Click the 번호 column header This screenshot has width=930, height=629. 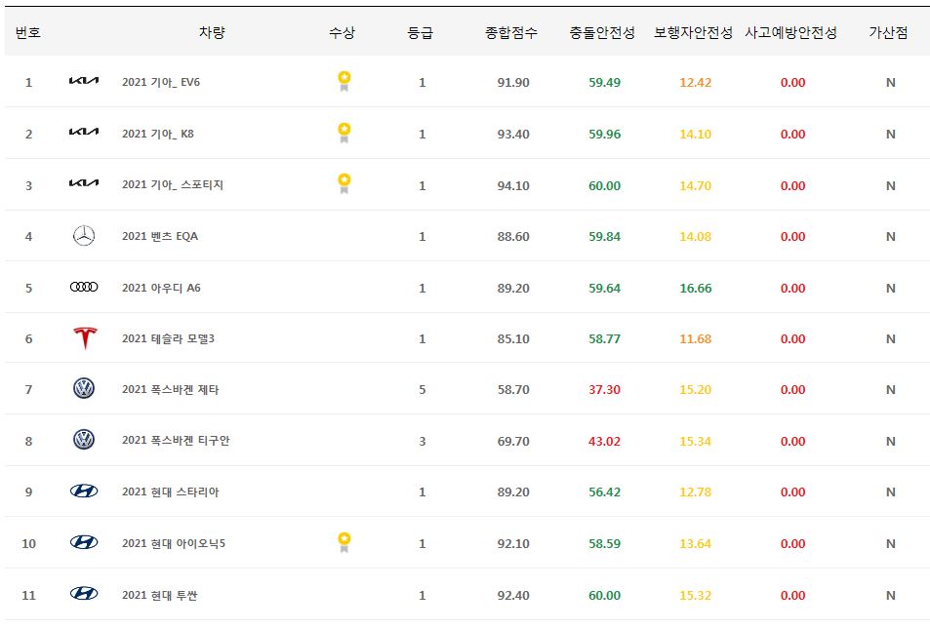(28, 32)
